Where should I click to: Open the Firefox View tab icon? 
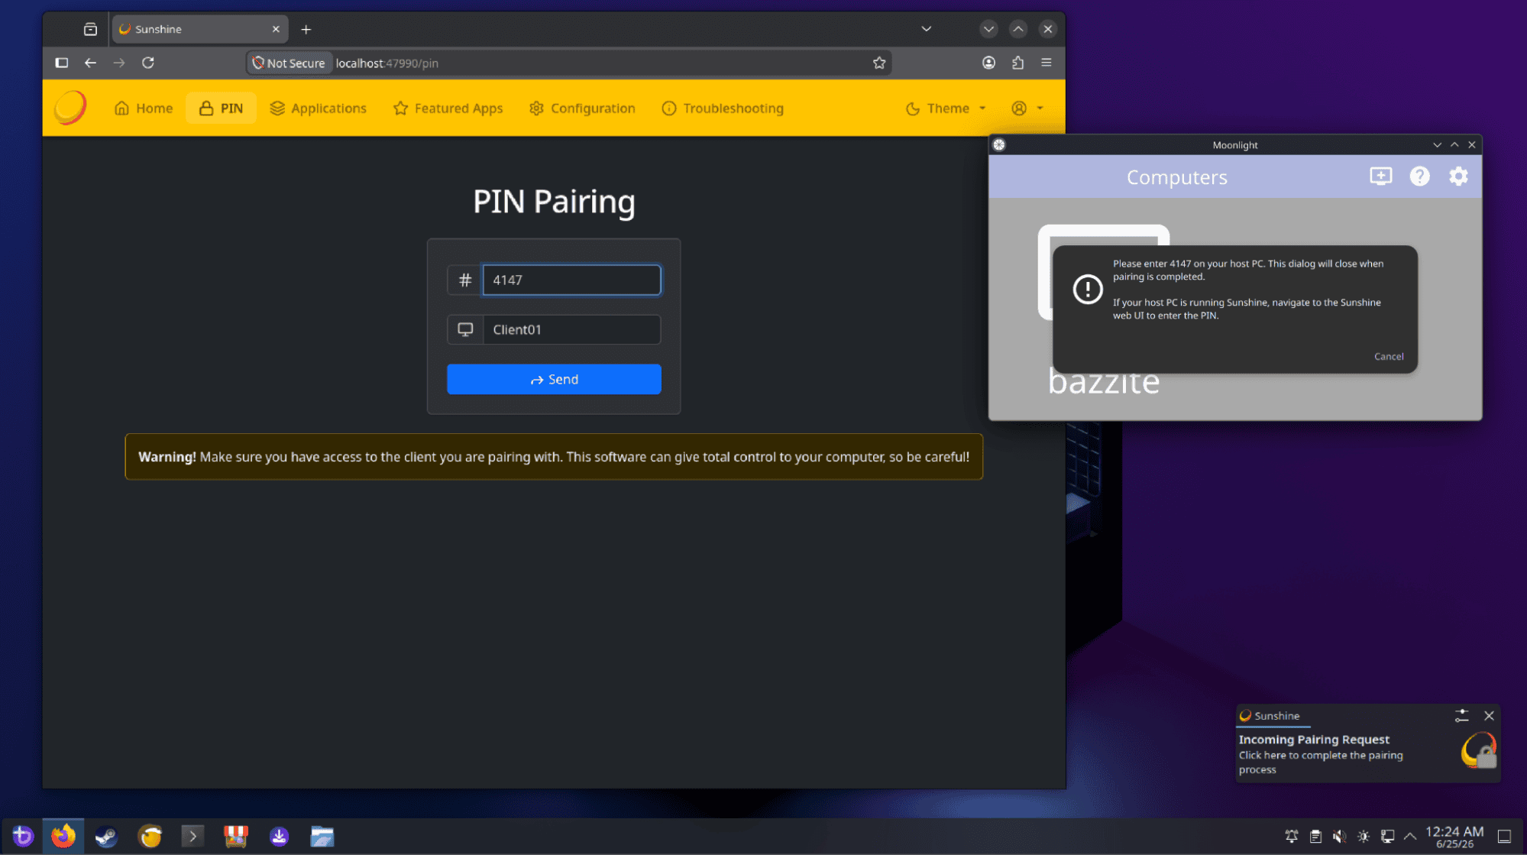tap(90, 29)
